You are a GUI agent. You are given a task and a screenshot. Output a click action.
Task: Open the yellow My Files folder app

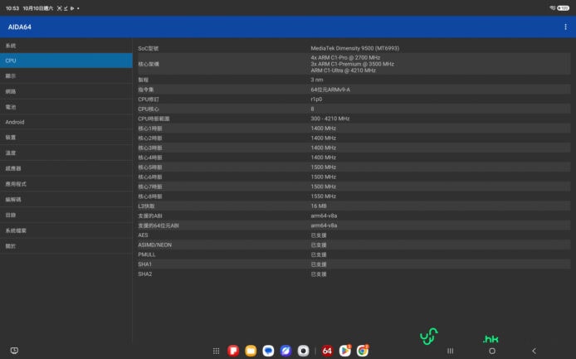pos(251,351)
